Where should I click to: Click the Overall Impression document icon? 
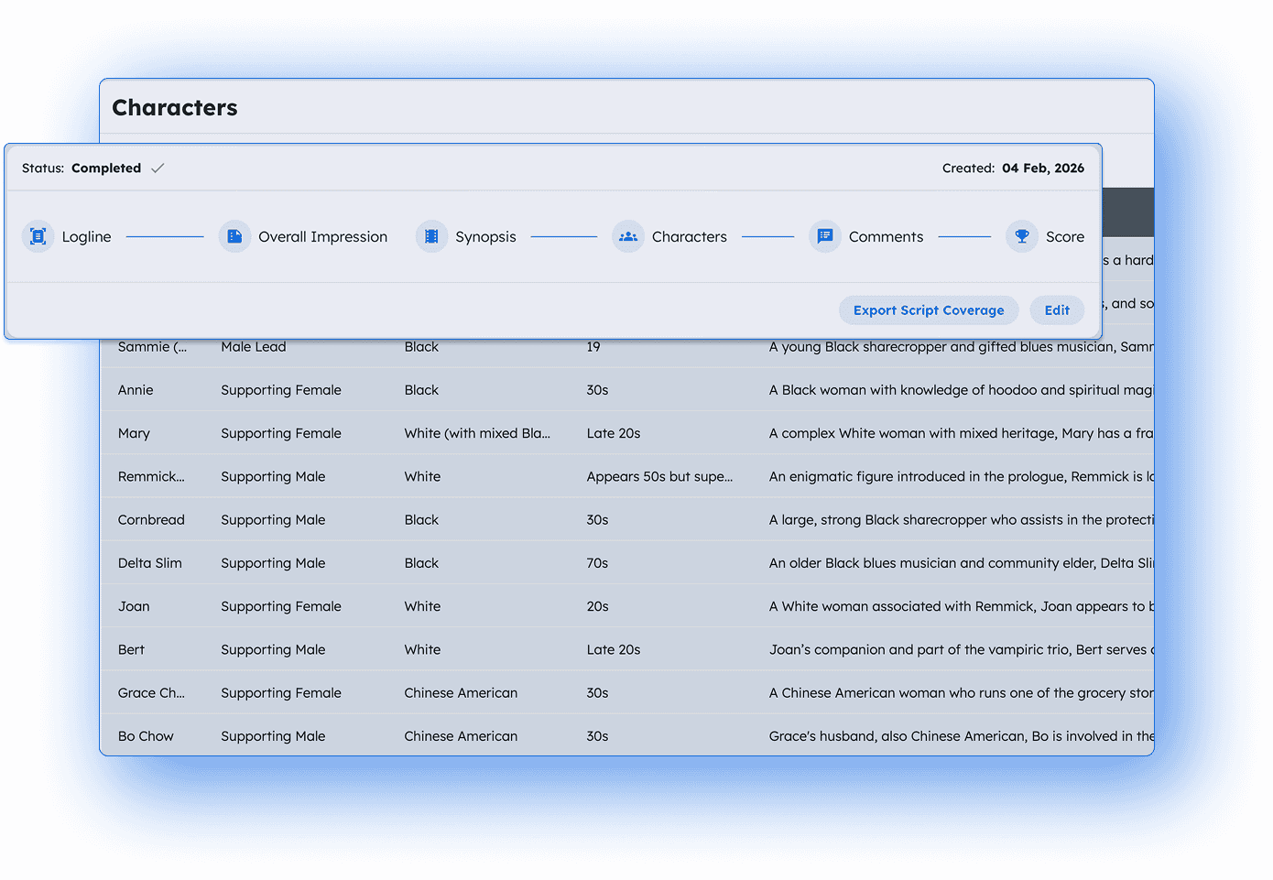(x=234, y=236)
